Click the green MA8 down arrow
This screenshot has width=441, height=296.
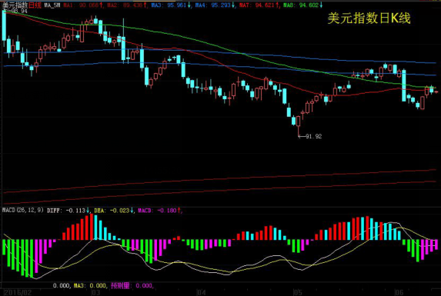pyautogui.click(x=321, y=5)
